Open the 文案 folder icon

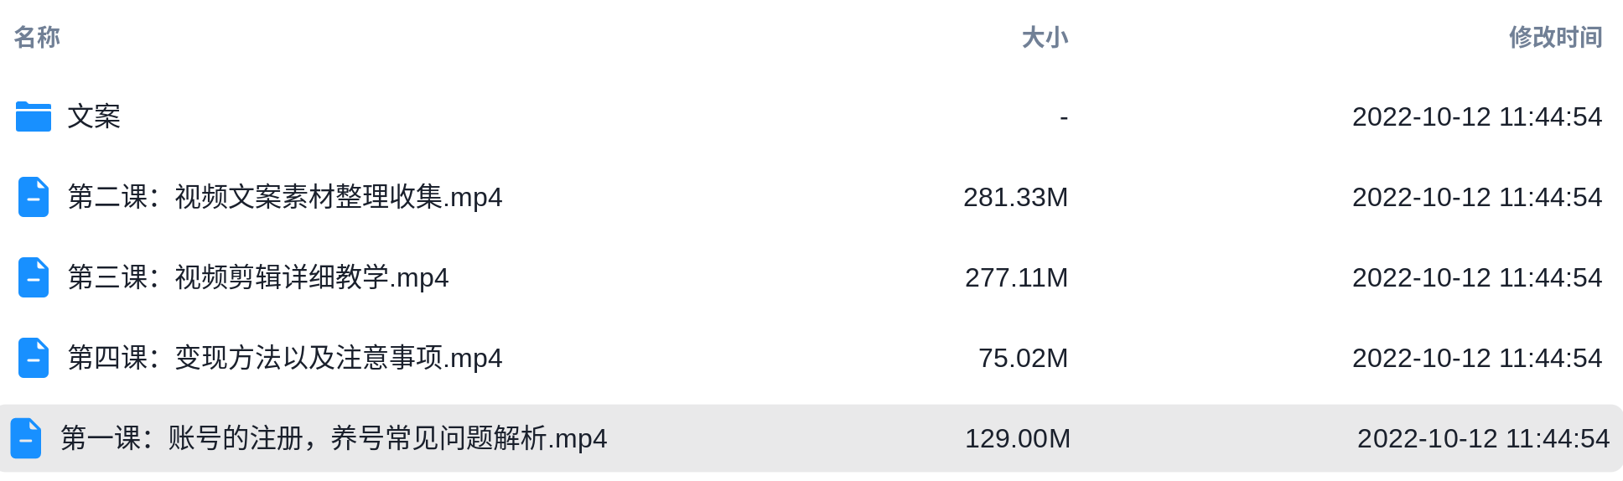(34, 116)
